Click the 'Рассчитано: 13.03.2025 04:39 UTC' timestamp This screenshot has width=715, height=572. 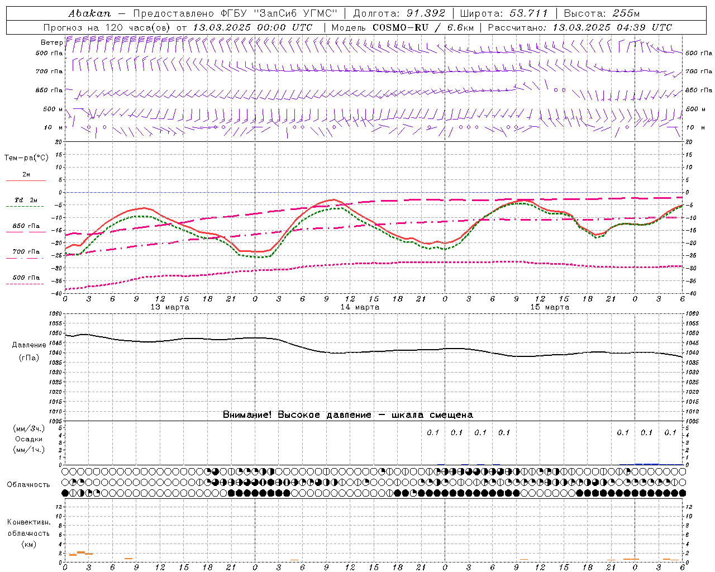(580, 27)
